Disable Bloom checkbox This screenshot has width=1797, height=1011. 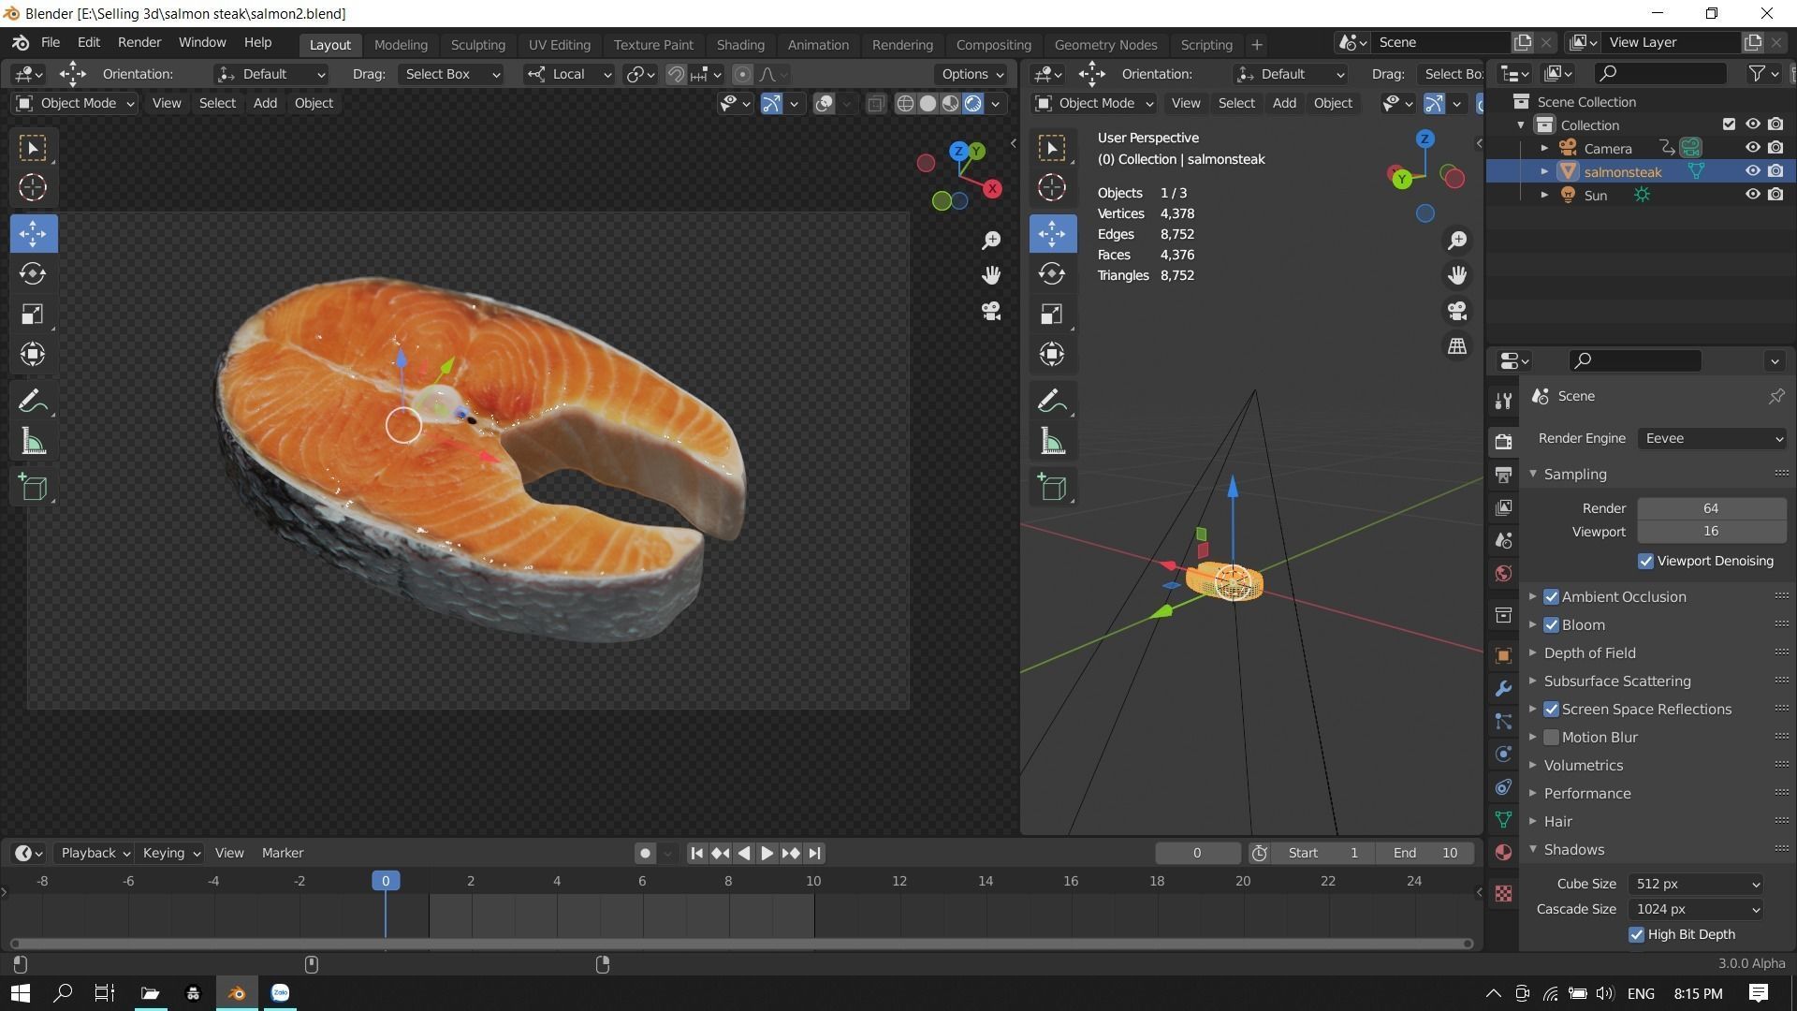(1551, 625)
